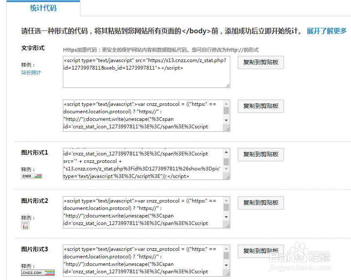
Task: Click resize grip of 图片形式2 code box
Action: (x=228, y=226)
